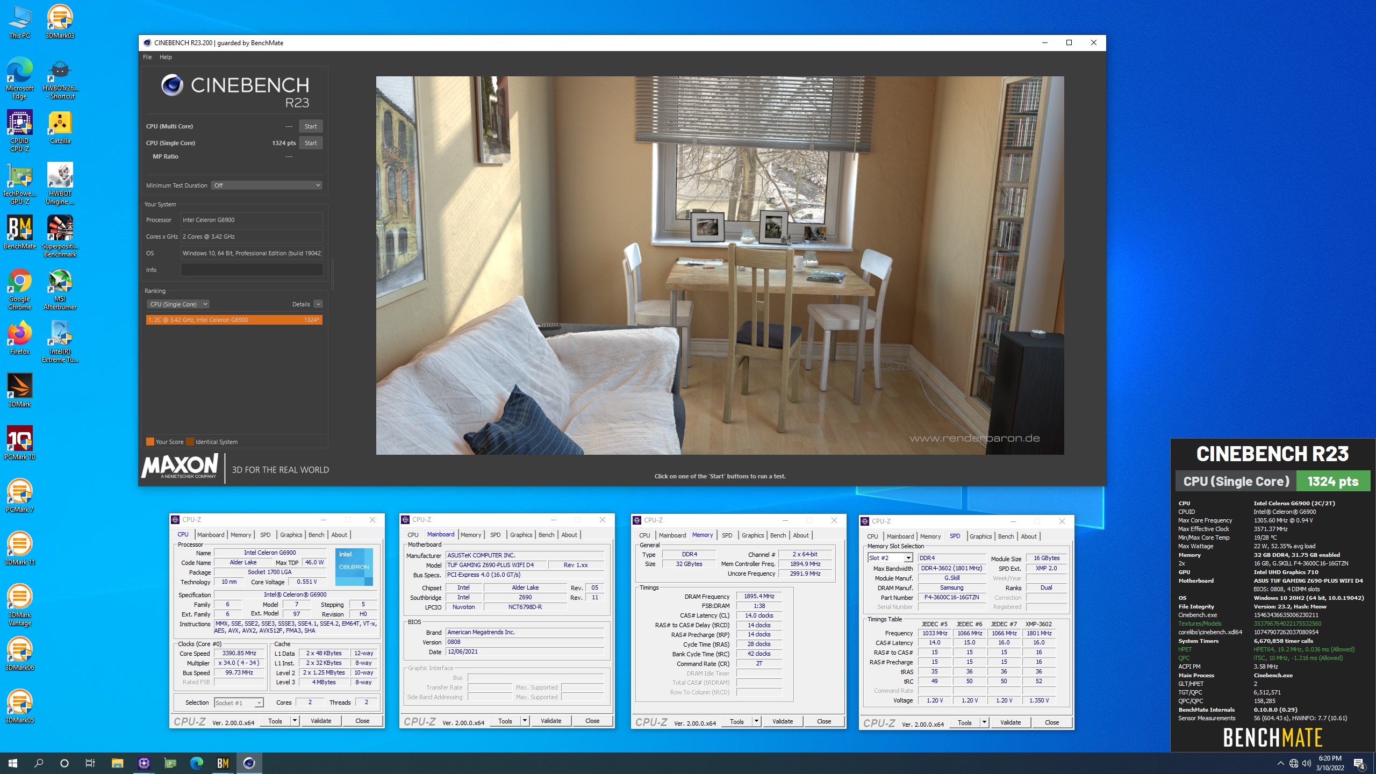Open the notification center icon
The width and height of the screenshot is (1376, 774).
(x=1359, y=763)
